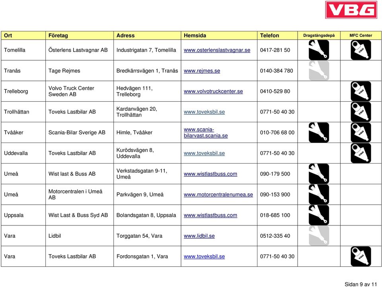This screenshot has width=382, height=287.
Task: Click page indicator Sidan 9 av 11
Action: tap(361, 284)
